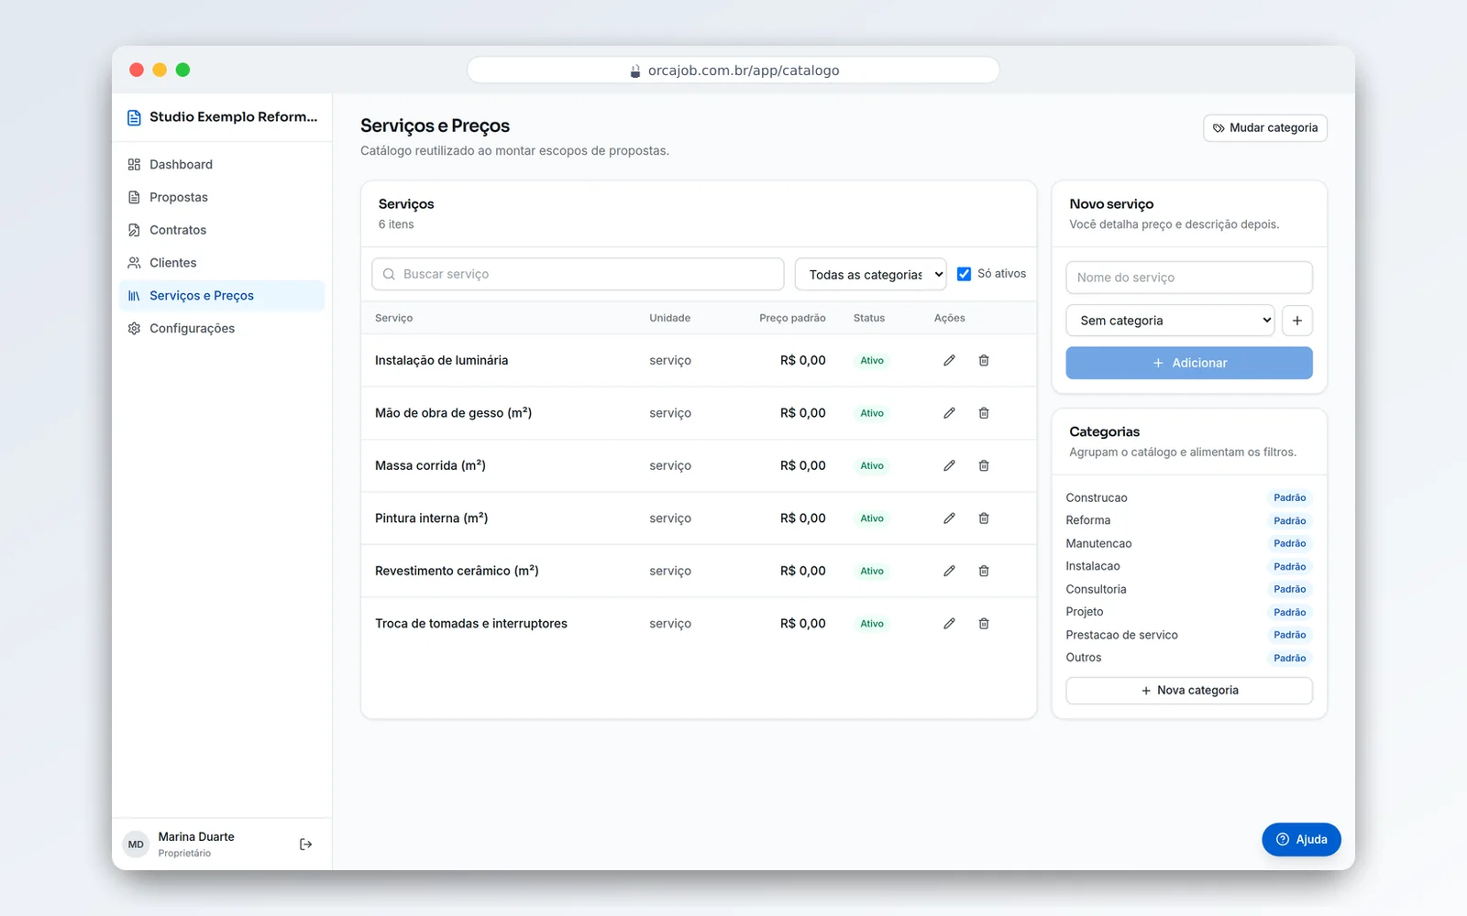The height and width of the screenshot is (916, 1467).
Task: Click the Preço padrão column header
Action: point(792,318)
